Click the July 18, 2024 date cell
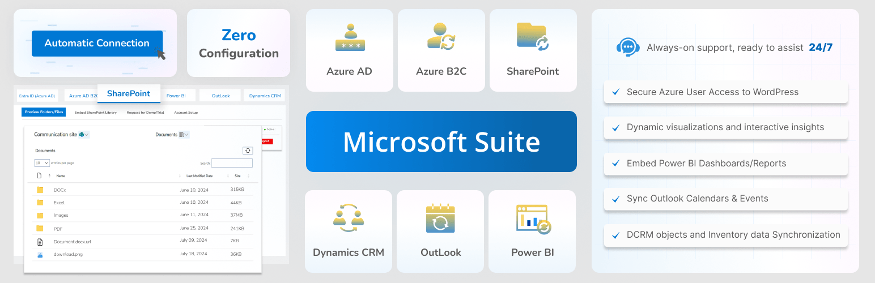This screenshot has width=875, height=283. (x=193, y=254)
